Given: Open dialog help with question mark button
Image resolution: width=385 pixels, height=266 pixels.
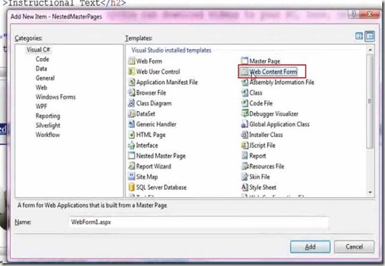Looking at the screenshot, I should click(x=353, y=14).
